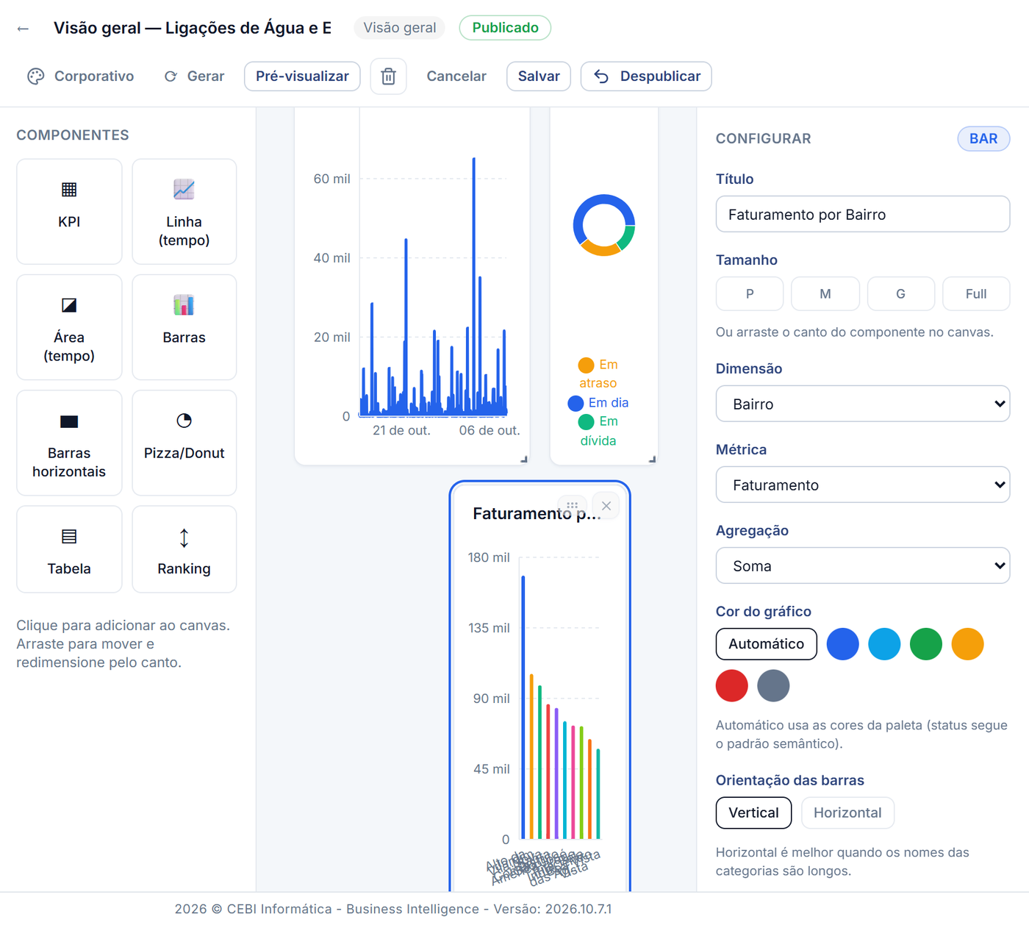The image size is (1029, 925).
Task: Click the Publicado status badge
Action: pos(505,28)
